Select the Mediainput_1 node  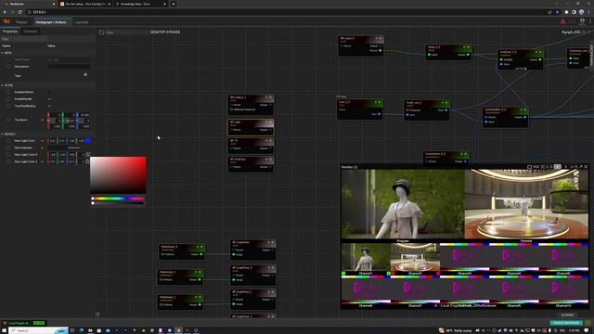point(180,277)
